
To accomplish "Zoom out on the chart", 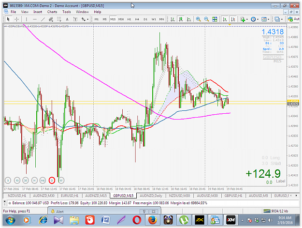I will (x=206, y=19).
